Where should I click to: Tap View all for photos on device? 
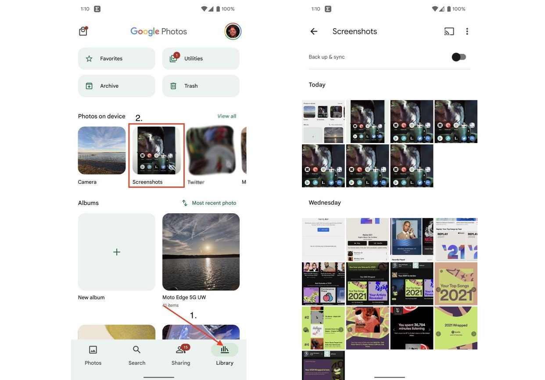(227, 116)
